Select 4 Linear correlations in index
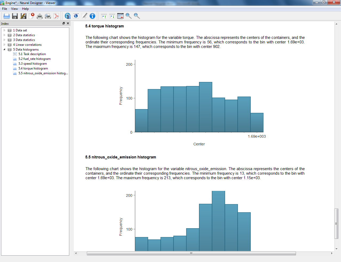 click(x=27, y=45)
